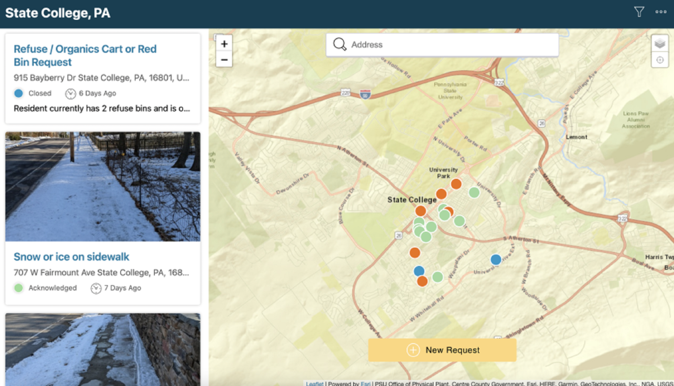Click 'Resident currently has 2 refuse bins' description
The width and height of the screenshot is (674, 386).
(x=102, y=108)
